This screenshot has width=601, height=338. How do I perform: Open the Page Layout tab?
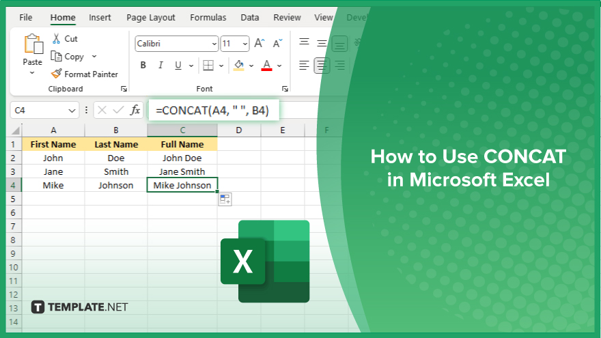pos(151,18)
